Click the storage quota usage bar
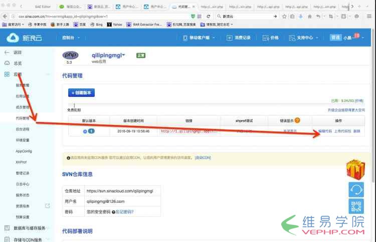The width and height of the screenshot is (376, 242). coord(216,104)
